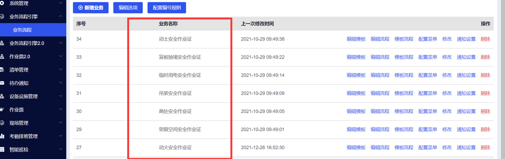The image size is (506, 159).
Task: Click the 业务流程引擎 sidebar icon
Action: tap(2, 17)
